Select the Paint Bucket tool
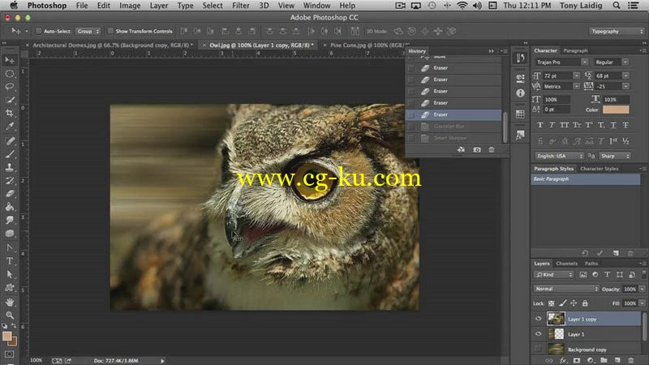 (10, 207)
